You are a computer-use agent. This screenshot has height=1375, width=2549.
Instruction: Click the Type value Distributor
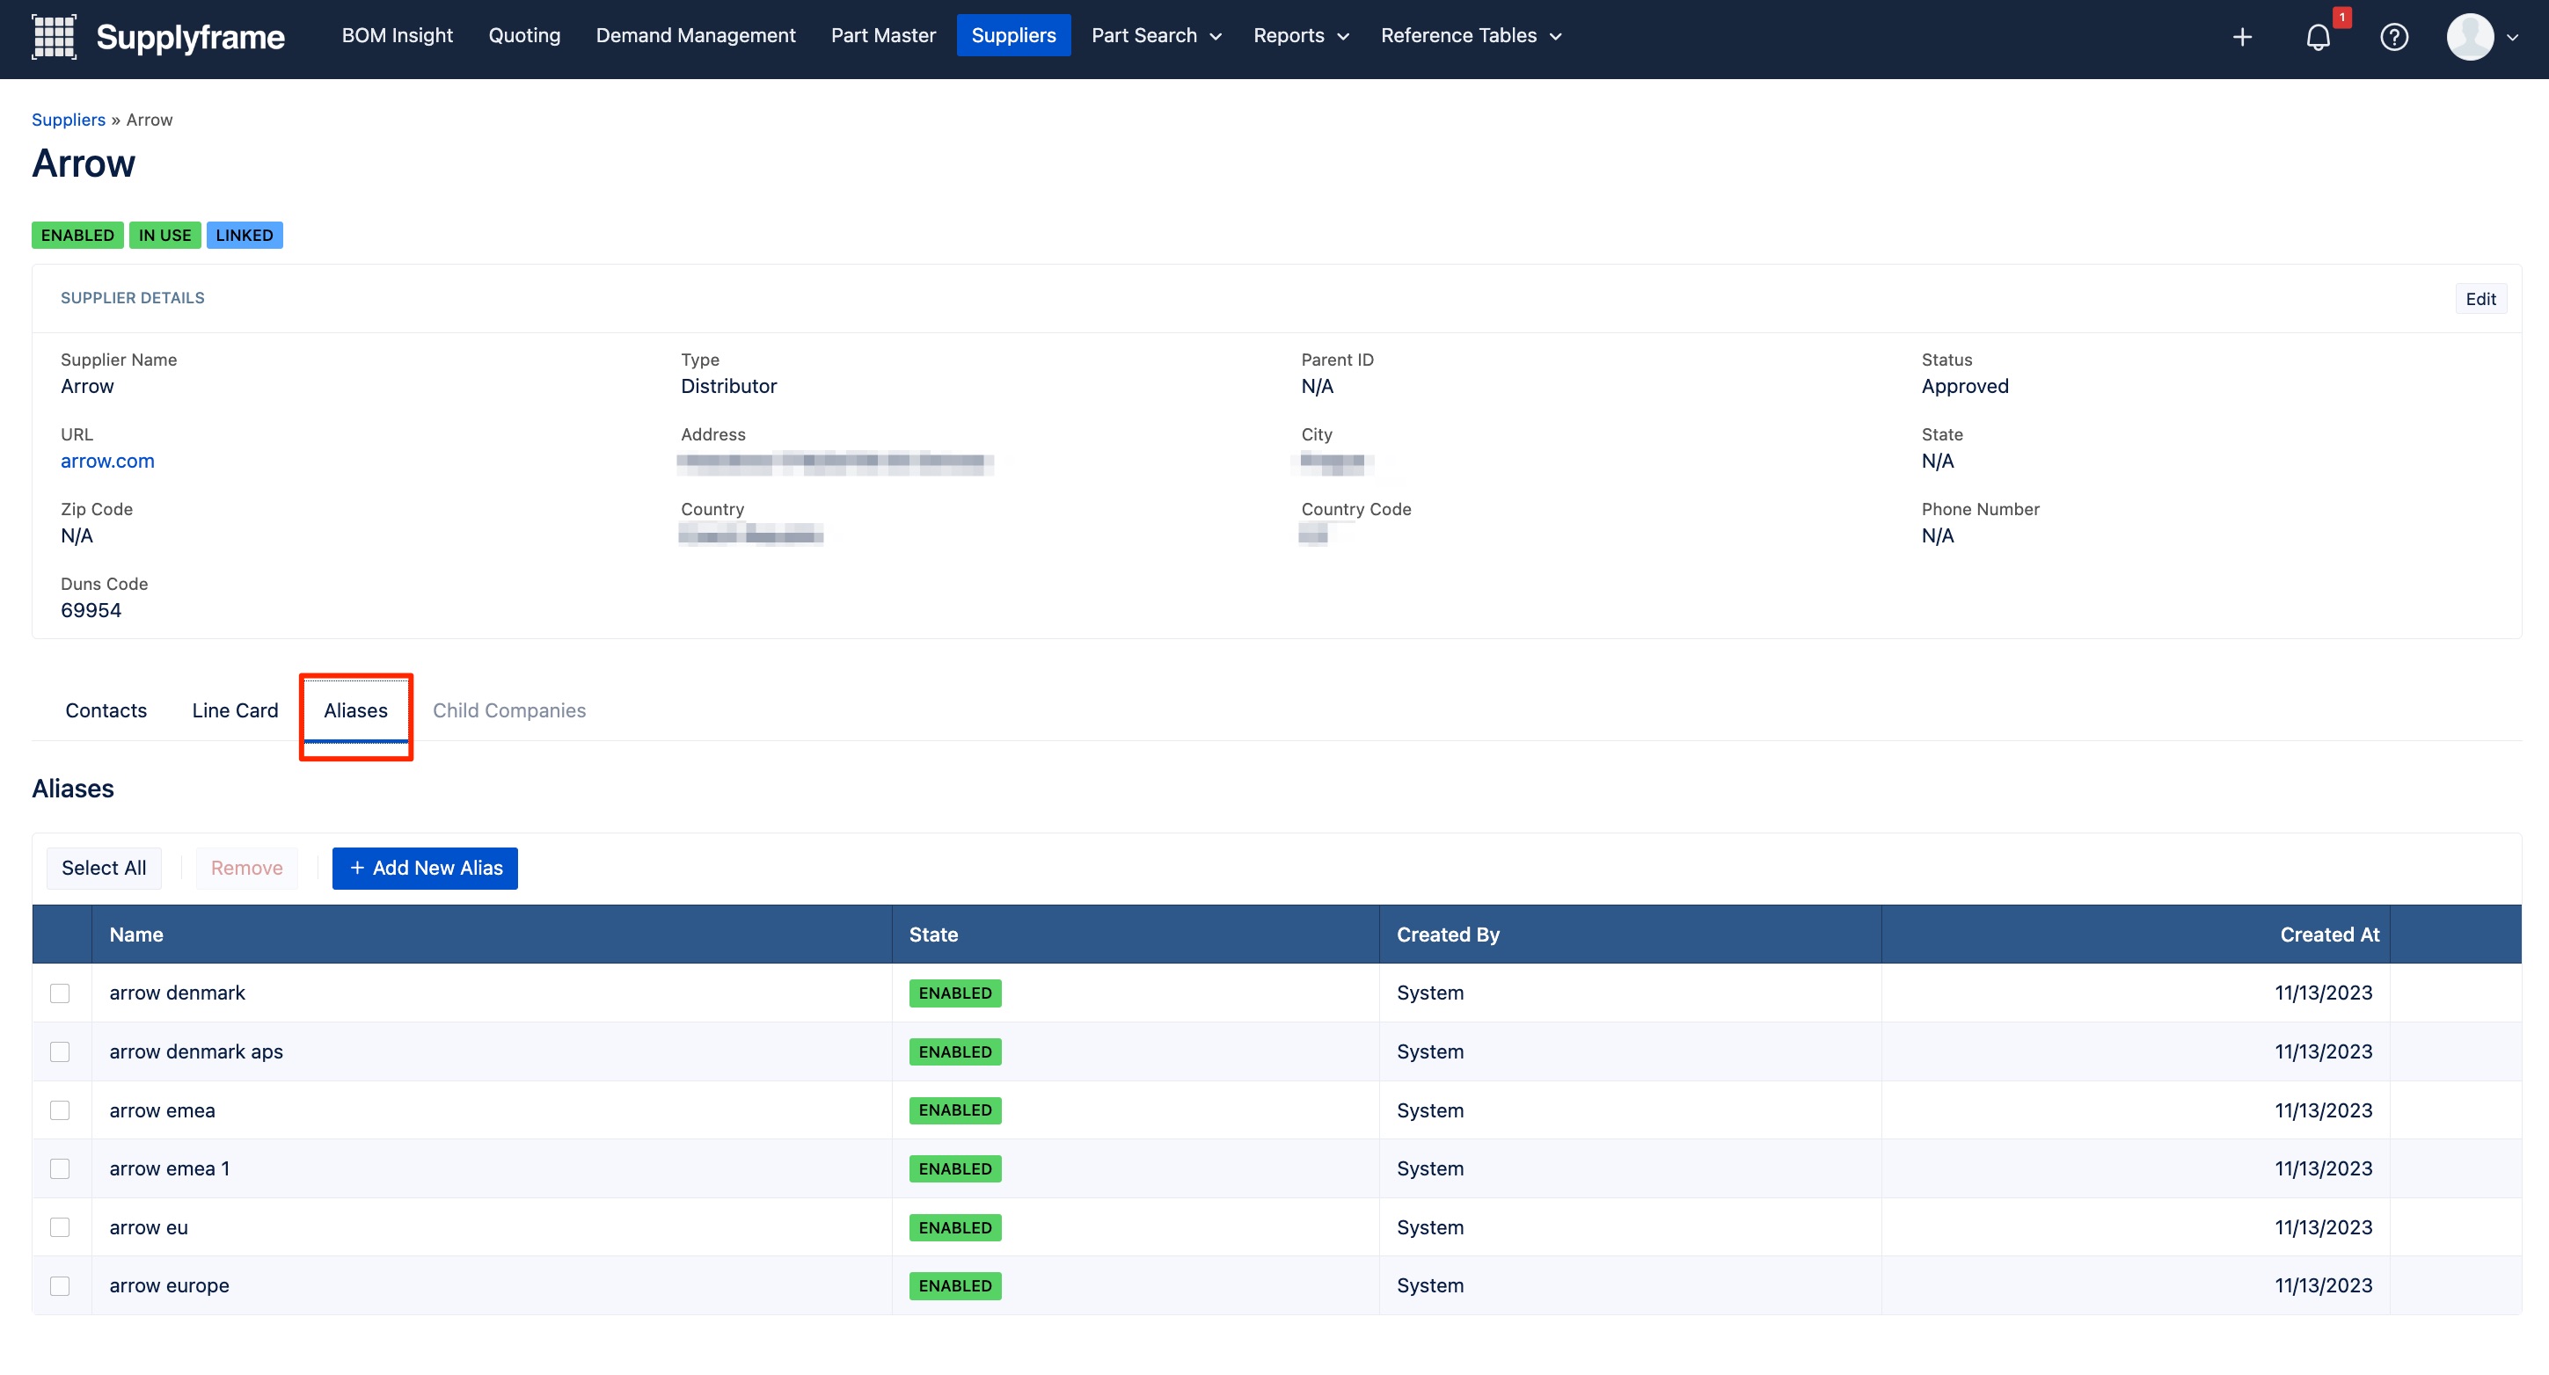[x=728, y=387]
